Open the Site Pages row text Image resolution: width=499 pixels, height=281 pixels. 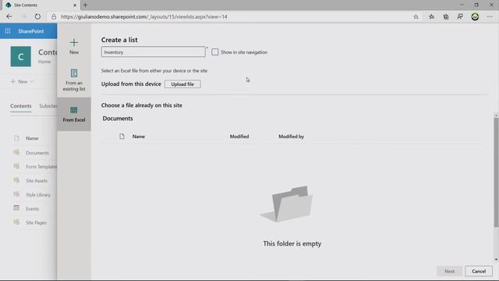36,222
